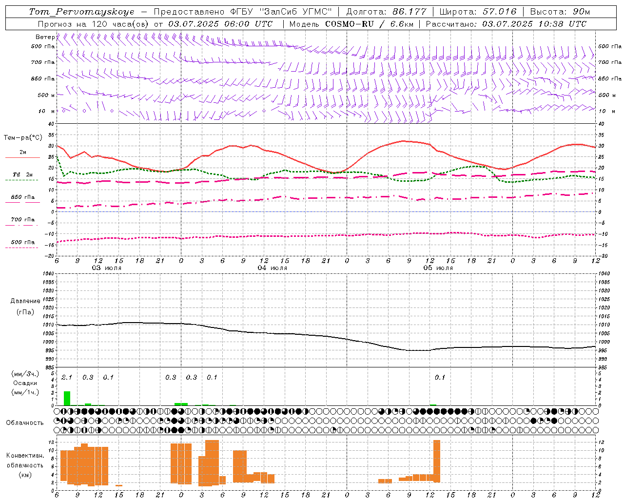Screen dimensions: 624x499
Task: Click the '500 гПа' temperature legend entry
Action: click(22, 242)
